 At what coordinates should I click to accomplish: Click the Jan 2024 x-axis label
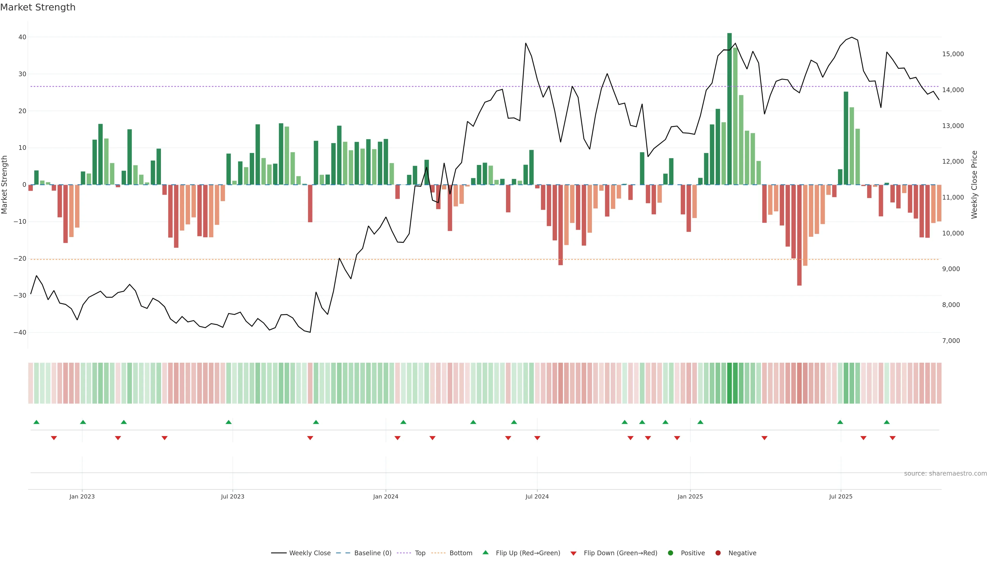[x=385, y=496]
